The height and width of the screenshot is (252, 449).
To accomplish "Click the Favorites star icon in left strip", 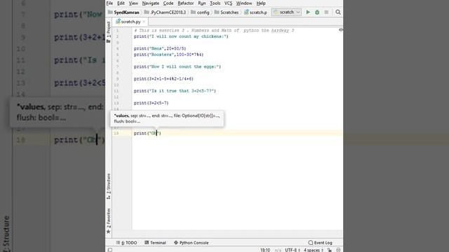I will click(x=109, y=232).
